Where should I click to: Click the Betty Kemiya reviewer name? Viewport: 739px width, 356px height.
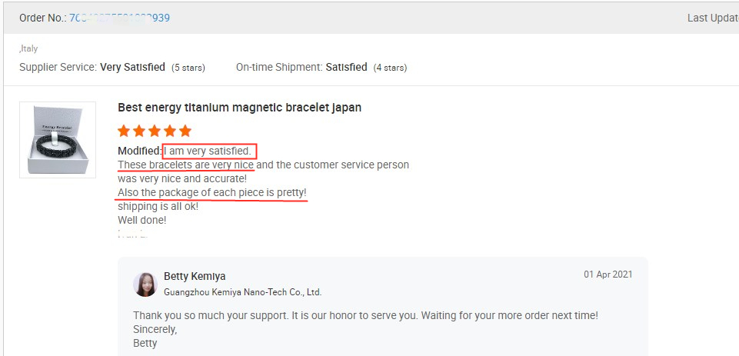tap(195, 276)
